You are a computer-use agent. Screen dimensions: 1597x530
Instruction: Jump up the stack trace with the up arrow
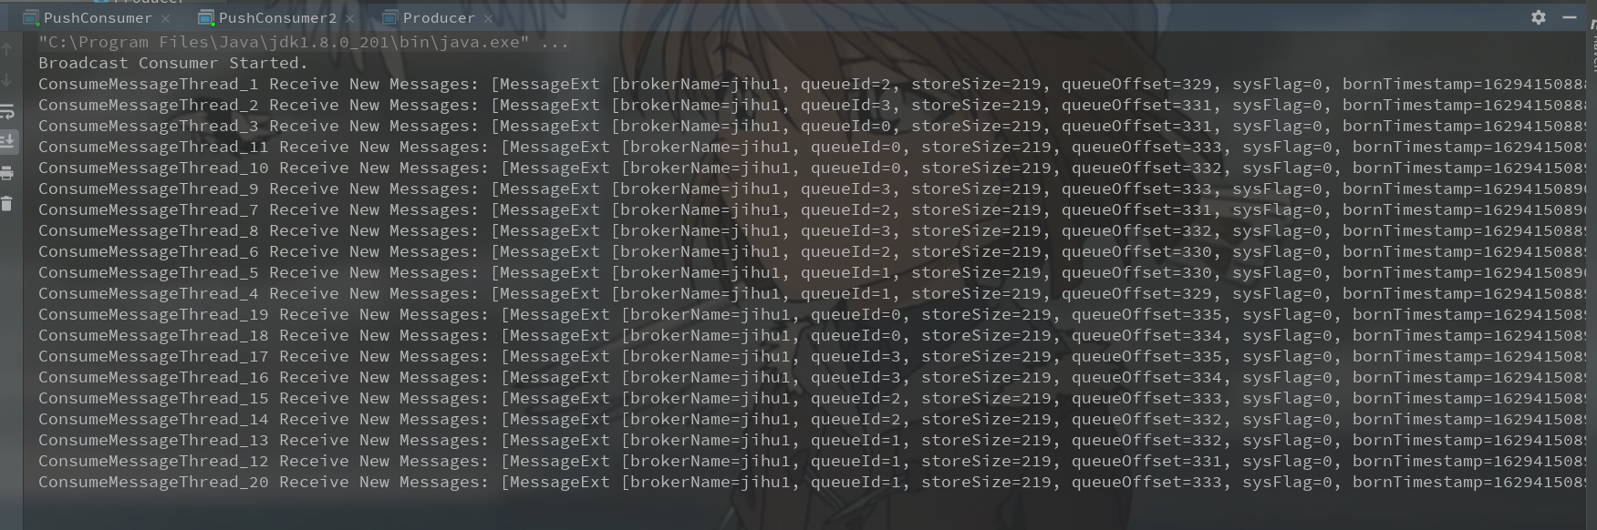pyautogui.click(x=7, y=48)
